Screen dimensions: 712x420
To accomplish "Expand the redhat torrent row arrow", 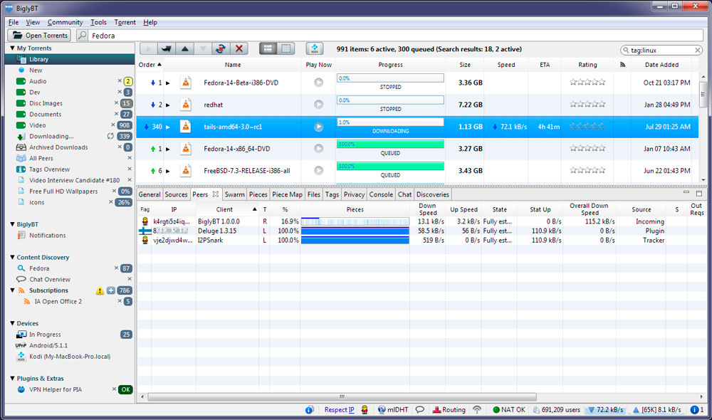I will (168, 105).
